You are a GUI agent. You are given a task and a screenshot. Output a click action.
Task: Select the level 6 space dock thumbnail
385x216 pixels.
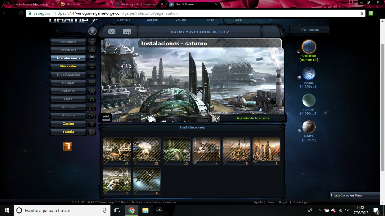coord(147,181)
